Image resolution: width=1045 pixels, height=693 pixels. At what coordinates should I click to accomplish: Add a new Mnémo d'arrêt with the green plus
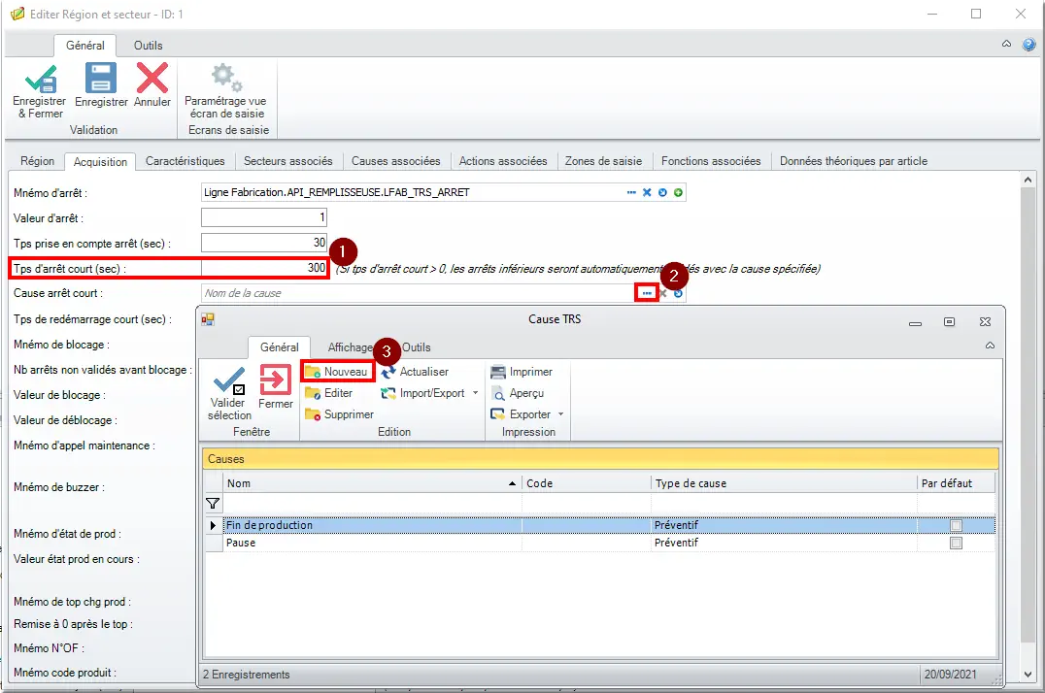(x=678, y=192)
